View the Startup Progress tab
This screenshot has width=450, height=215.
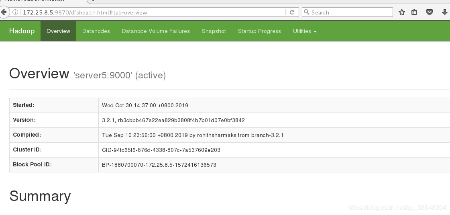259,31
